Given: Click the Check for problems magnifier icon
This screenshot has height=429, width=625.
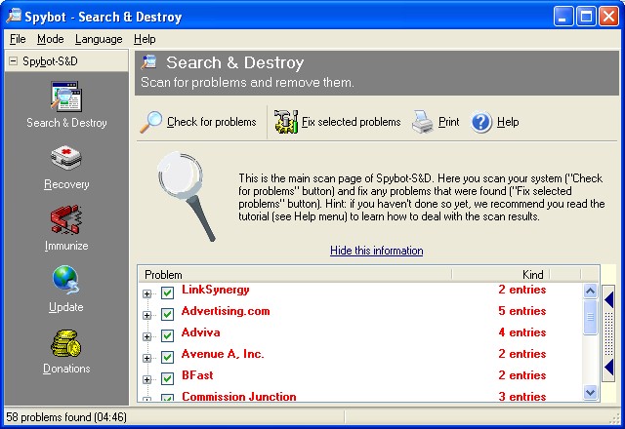Looking at the screenshot, I should point(151,122).
